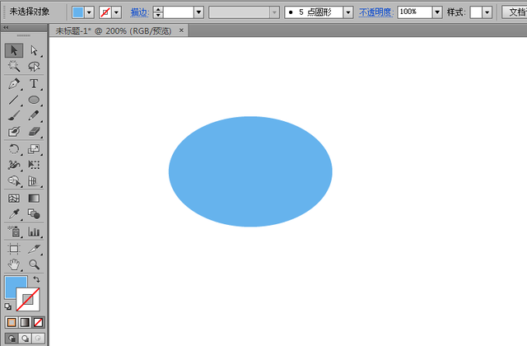The height and width of the screenshot is (346, 527).
Task: Pick the Hand tool
Action: (14, 264)
